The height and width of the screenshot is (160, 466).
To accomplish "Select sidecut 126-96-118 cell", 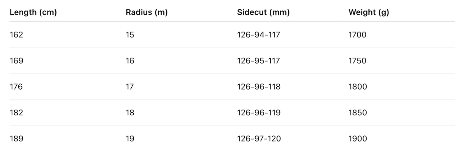I will 259,87.
